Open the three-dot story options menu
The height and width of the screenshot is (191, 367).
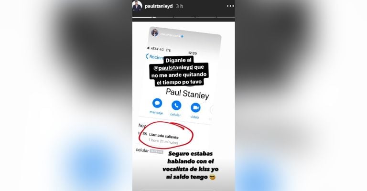click(x=230, y=6)
